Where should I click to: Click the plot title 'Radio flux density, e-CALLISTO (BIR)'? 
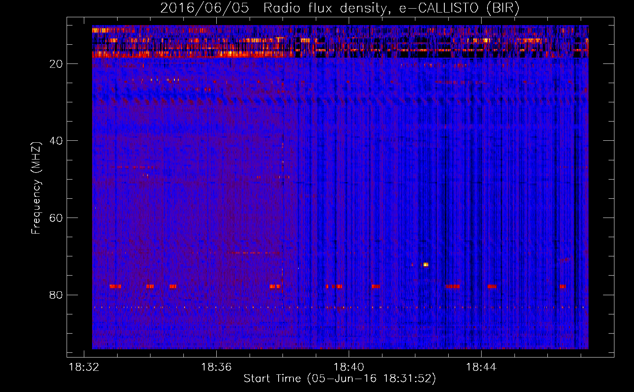(x=391, y=8)
